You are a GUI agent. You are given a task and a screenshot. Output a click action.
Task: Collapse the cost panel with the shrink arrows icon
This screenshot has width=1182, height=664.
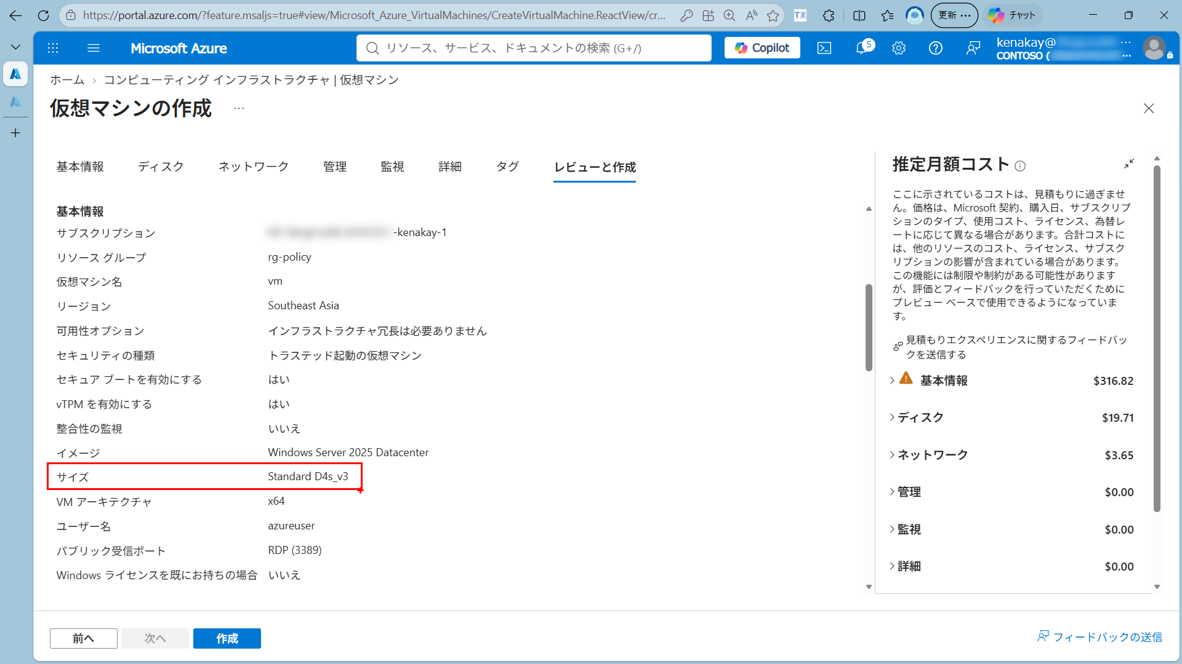tap(1128, 164)
